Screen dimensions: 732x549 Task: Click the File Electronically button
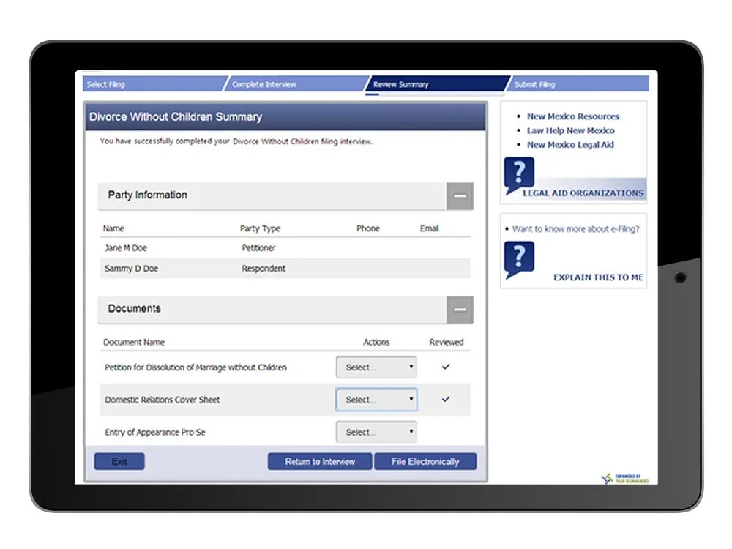click(x=425, y=462)
